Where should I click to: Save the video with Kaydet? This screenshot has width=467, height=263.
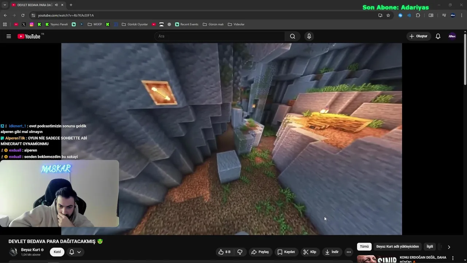(286, 252)
